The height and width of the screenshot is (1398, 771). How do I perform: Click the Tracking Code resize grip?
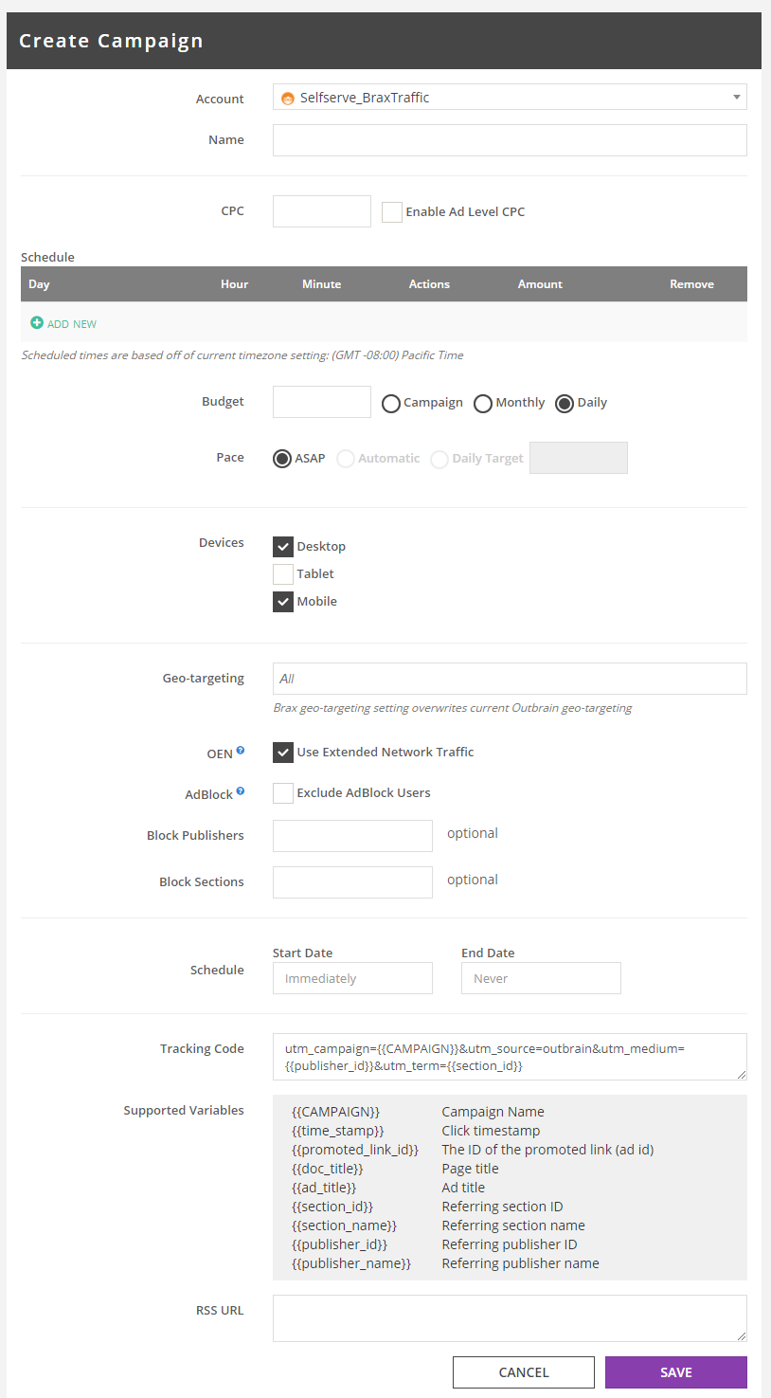(x=742, y=1075)
